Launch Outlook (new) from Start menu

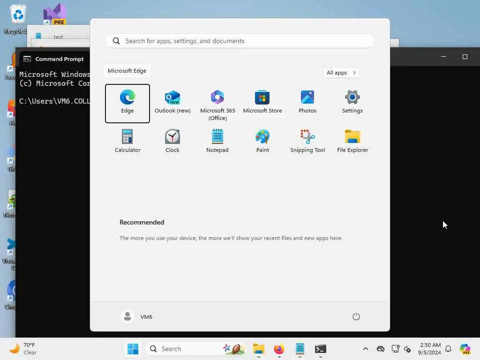point(172,104)
